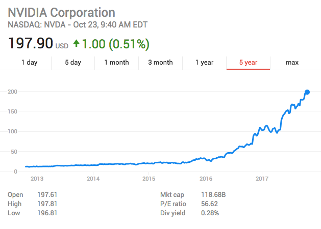
Task: Click the 2016 x-axis label
Action: [x=205, y=178]
